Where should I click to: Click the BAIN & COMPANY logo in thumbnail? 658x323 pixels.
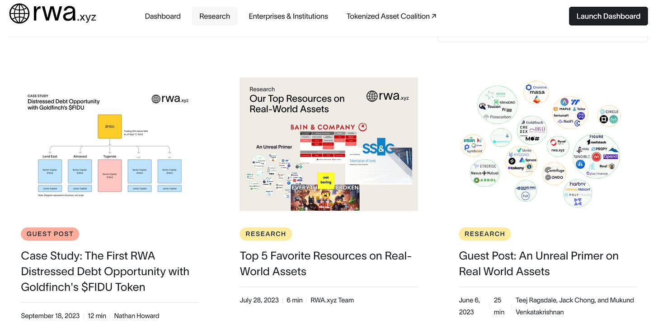pyautogui.click(x=329, y=127)
